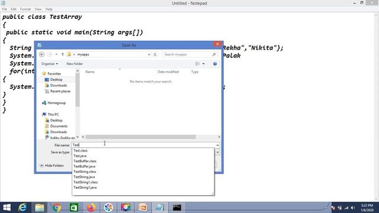The height and width of the screenshot is (213, 379).
Task: Sort by the Name column header
Action: pos(90,72)
